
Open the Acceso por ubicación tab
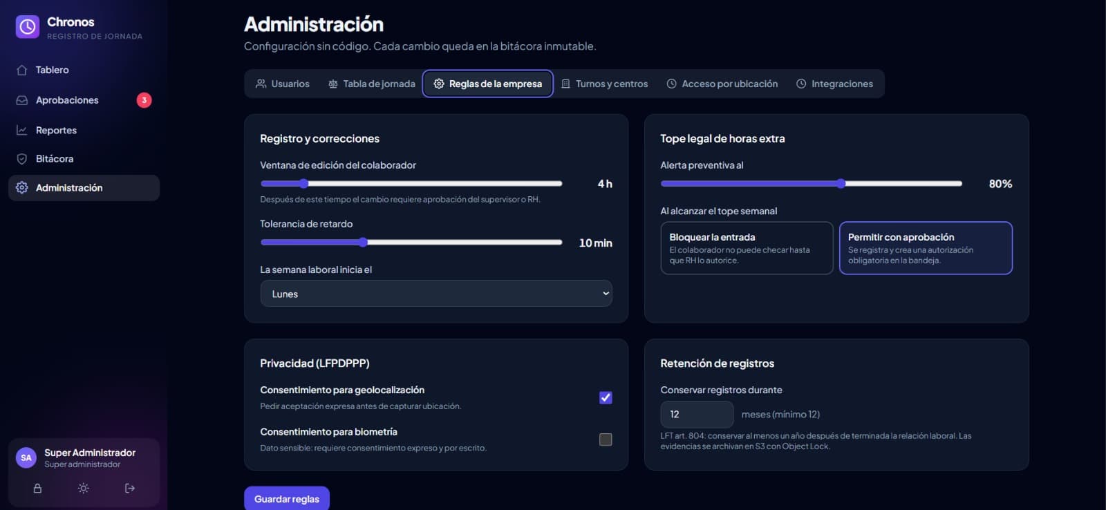point(722,84)
